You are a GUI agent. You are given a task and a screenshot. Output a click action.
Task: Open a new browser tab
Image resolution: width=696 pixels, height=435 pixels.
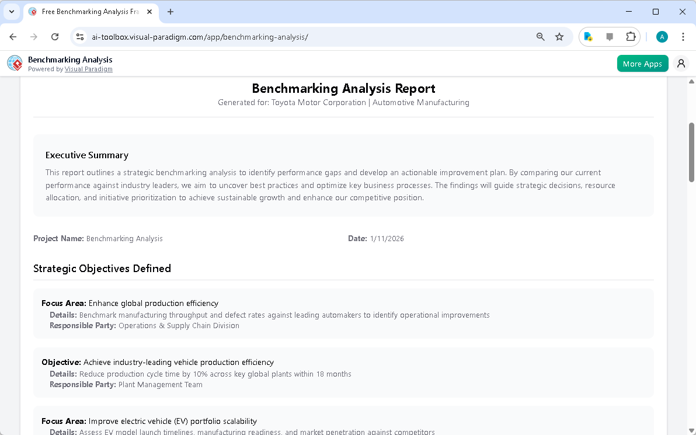point(169,11)
